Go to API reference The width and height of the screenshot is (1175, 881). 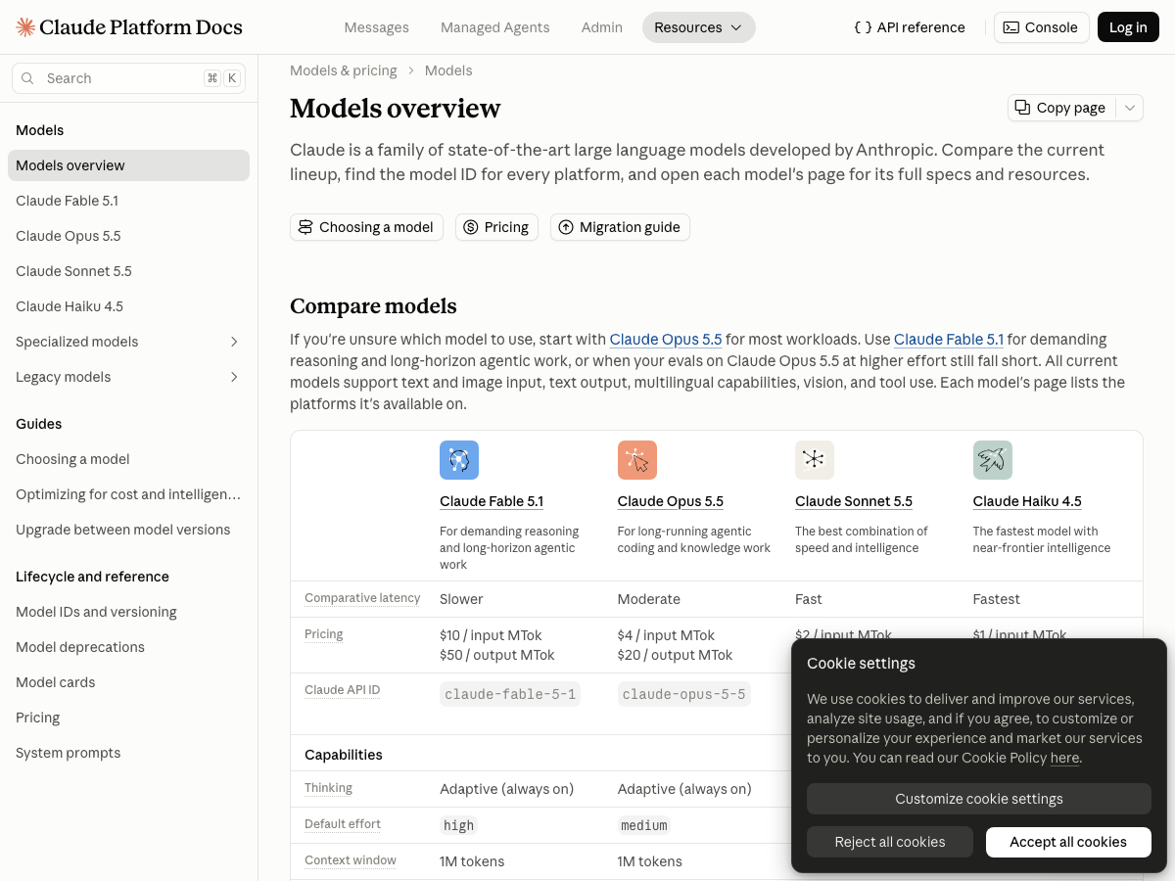pyautogui.click(x=910, y=27)
